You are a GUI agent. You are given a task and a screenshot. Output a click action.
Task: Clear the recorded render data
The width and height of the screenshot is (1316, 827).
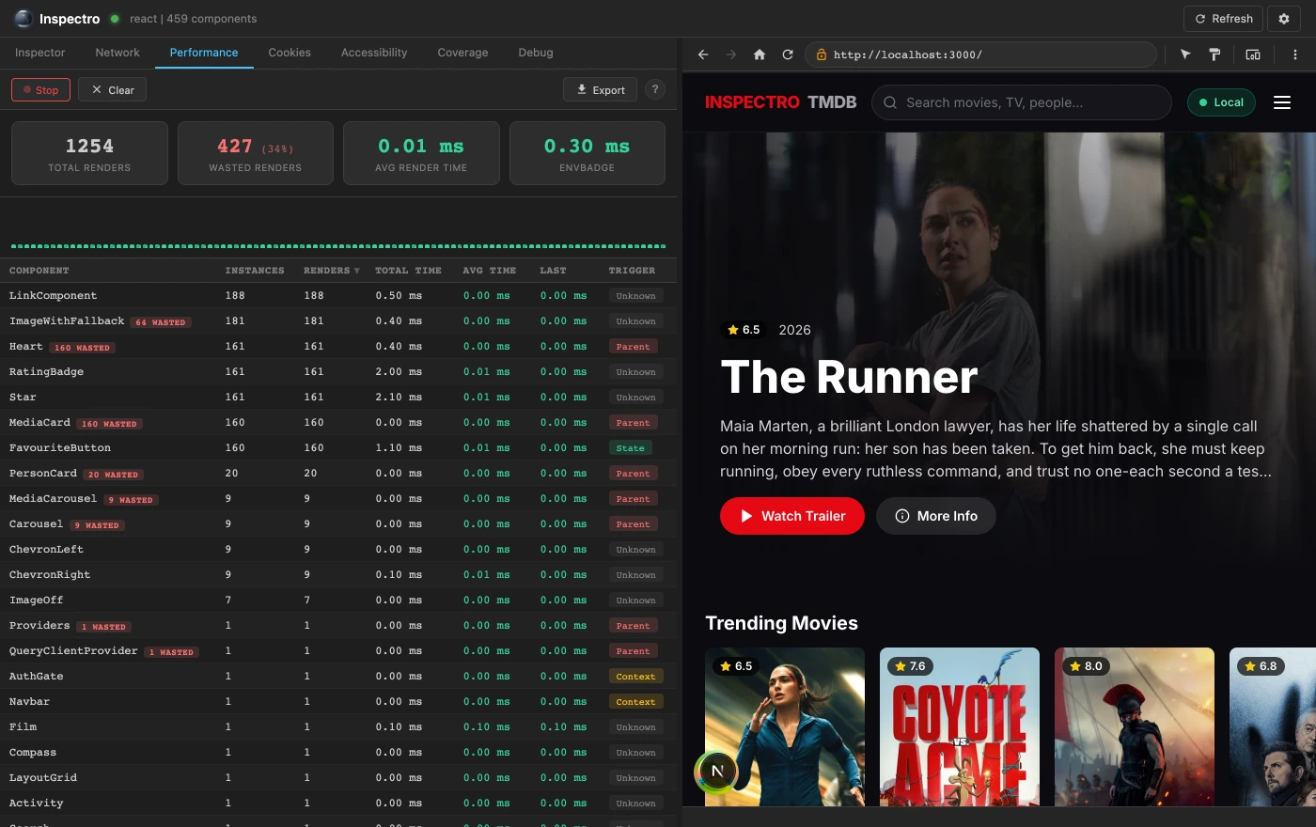click(x=113, y=90)
